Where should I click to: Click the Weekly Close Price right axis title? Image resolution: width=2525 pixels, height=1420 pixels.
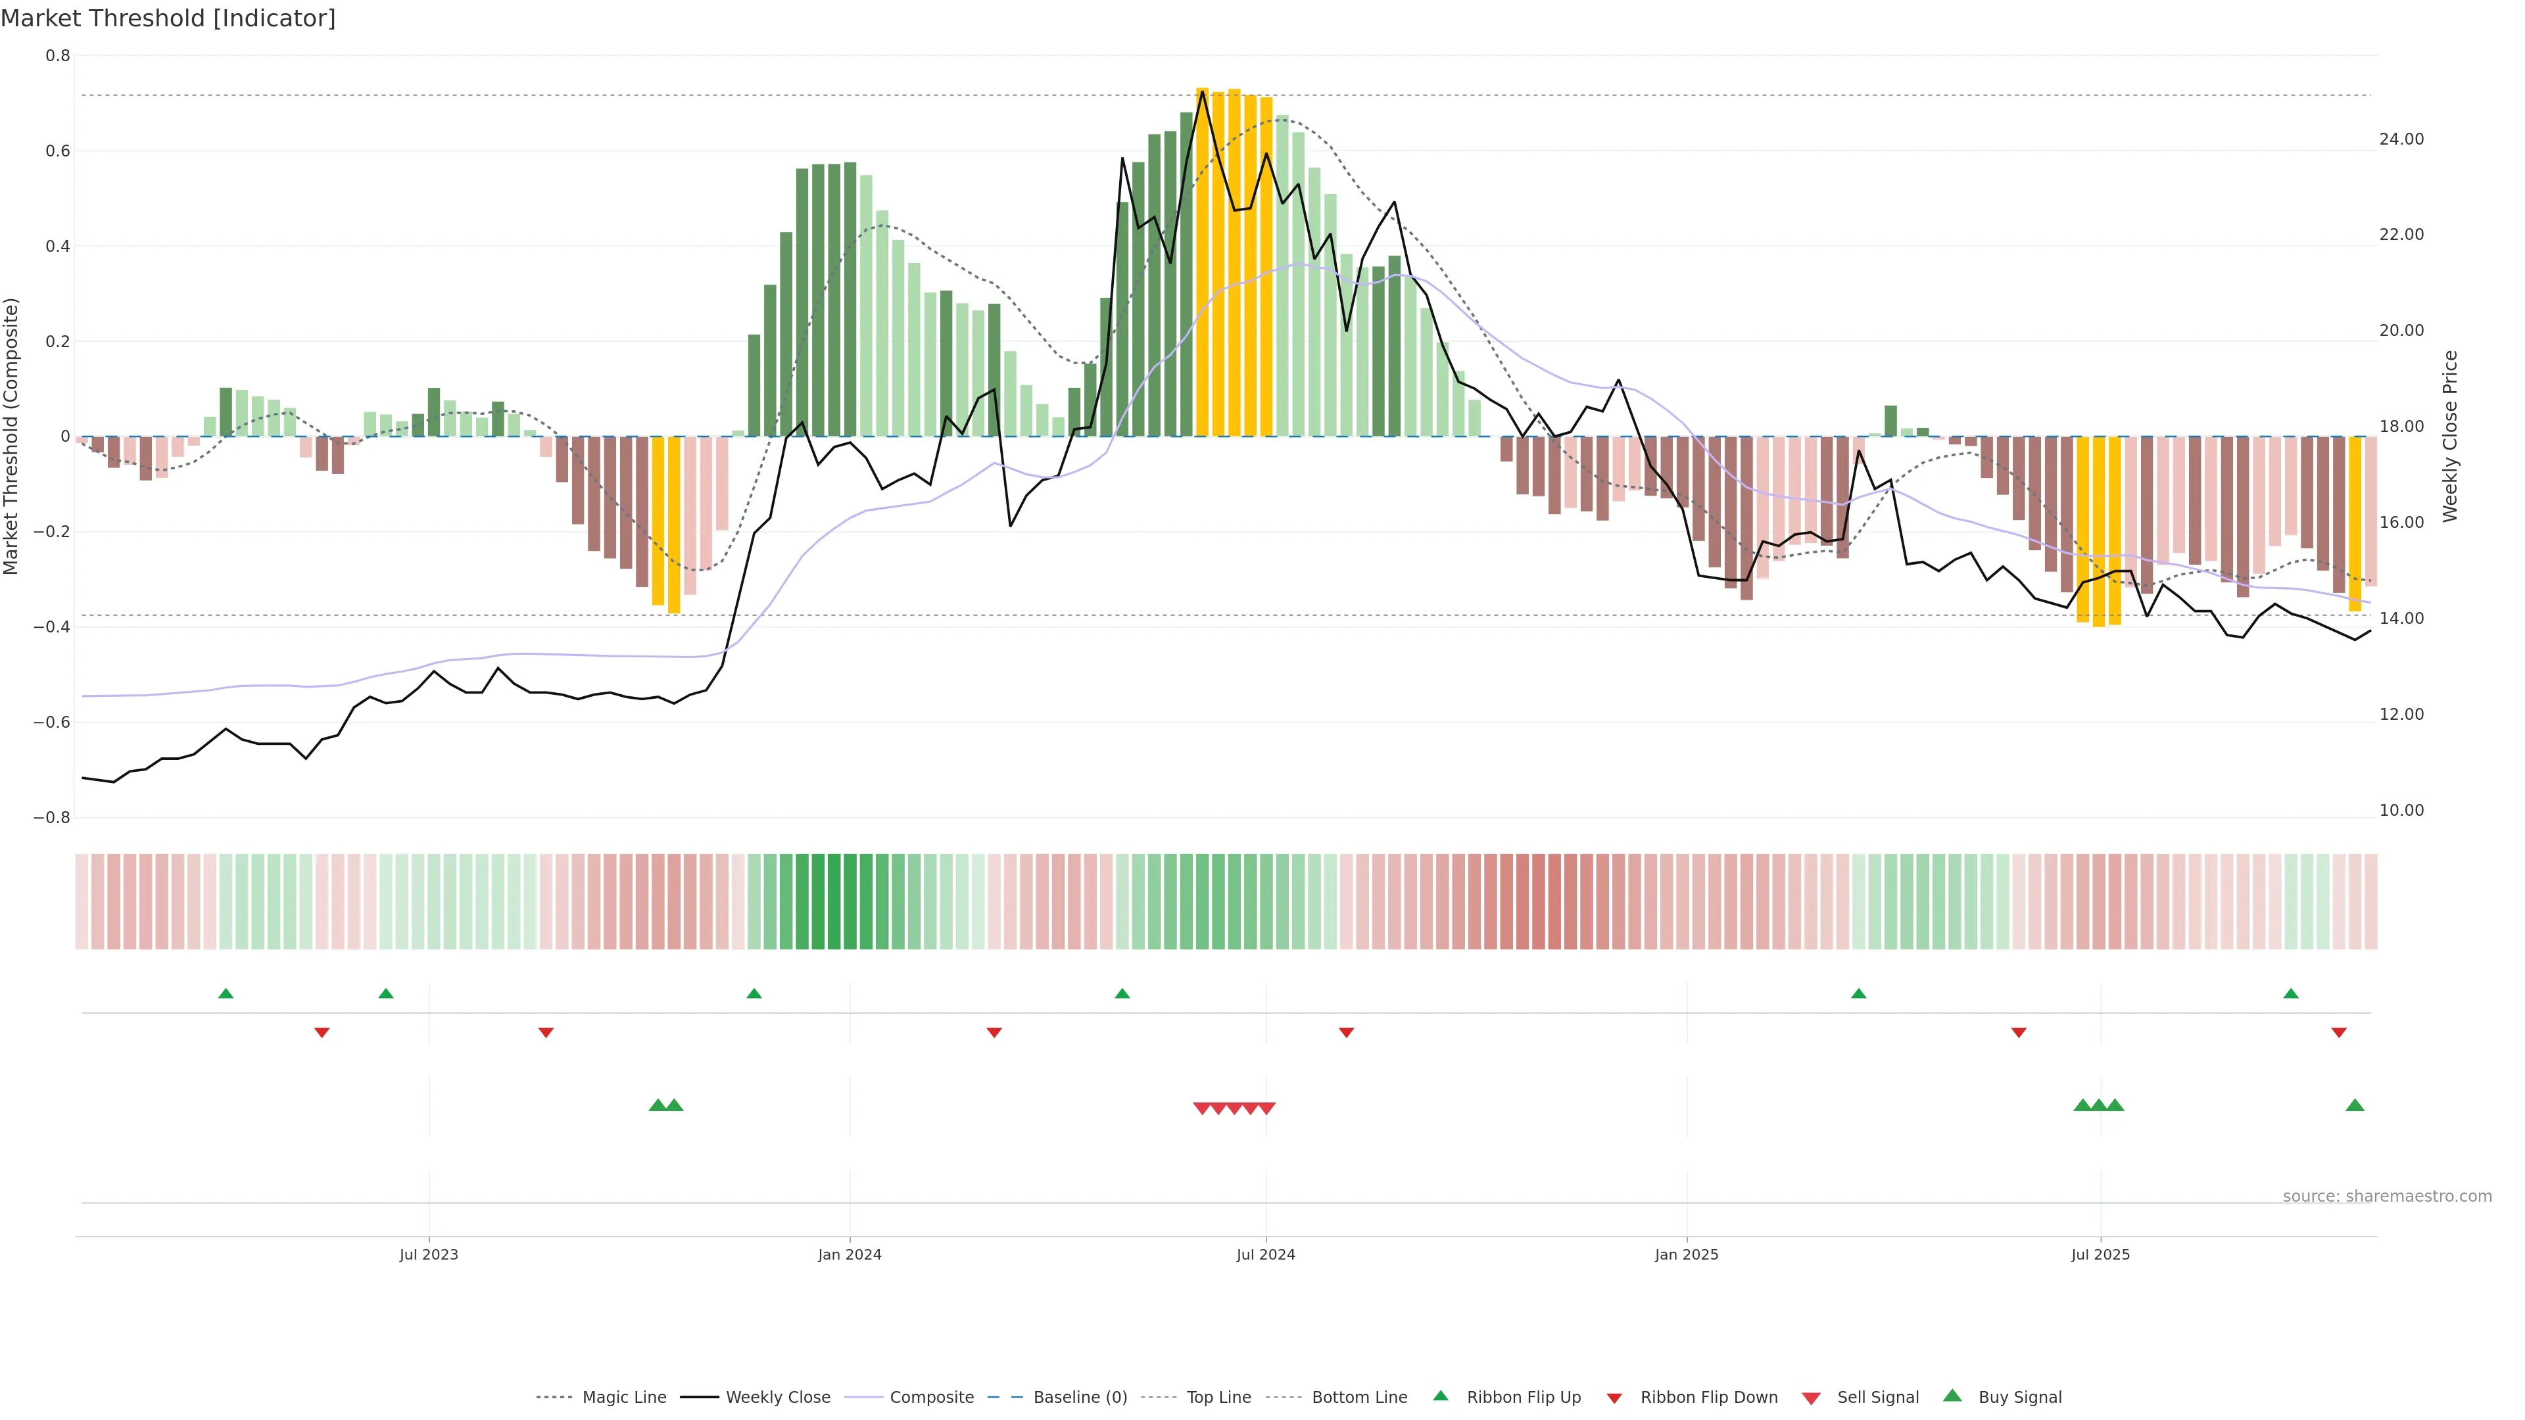(2449, 436)
